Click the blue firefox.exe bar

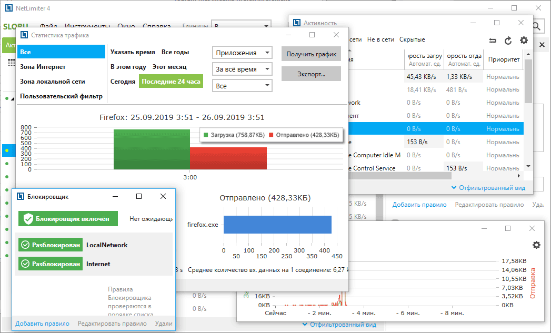pos(278,225)
